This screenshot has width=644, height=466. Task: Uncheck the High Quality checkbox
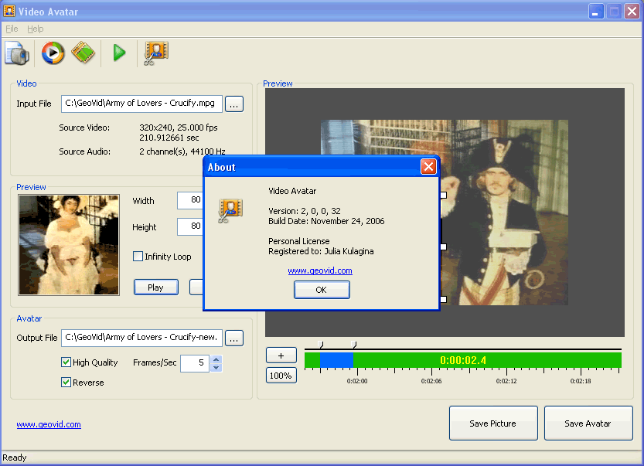tap(66, 362)
